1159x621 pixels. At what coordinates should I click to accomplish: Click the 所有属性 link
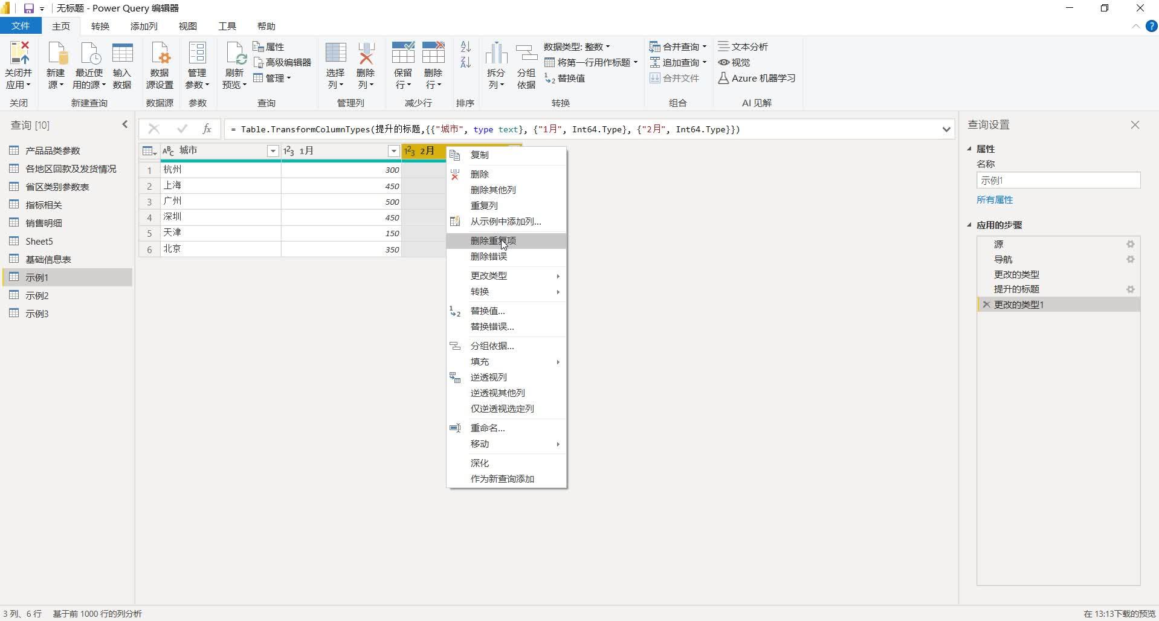coord(995,199)
